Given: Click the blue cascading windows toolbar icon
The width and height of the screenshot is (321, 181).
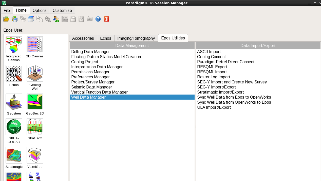Looking at the screenshot, I should [x=31, y=19].
